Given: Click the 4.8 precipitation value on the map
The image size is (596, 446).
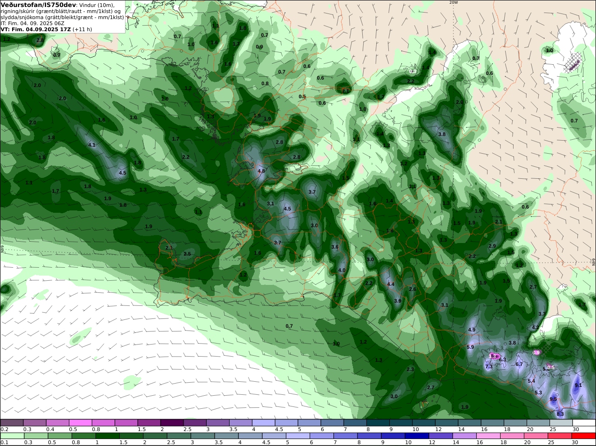Looking at the screenshot, I should click(261, 171).
